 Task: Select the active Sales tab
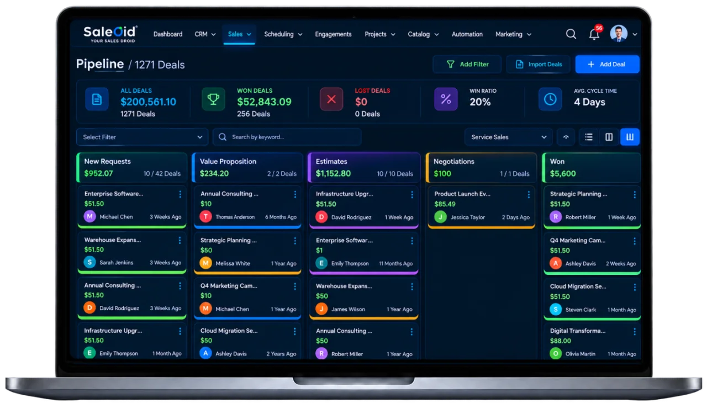(x=239, y=34)
